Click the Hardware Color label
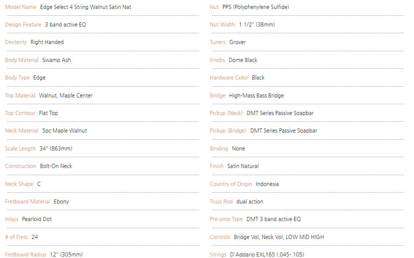414x258 pixels. click(229, 78)
